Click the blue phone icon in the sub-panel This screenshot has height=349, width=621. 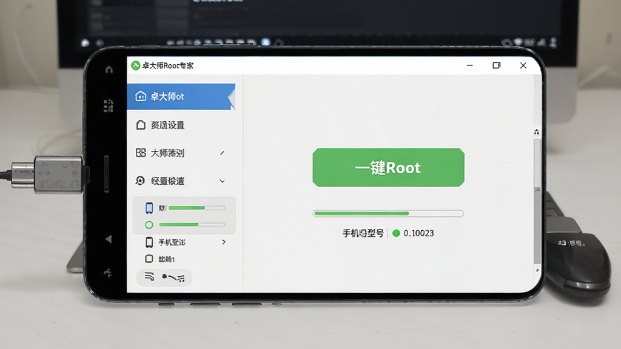click(x=149, y=208)
